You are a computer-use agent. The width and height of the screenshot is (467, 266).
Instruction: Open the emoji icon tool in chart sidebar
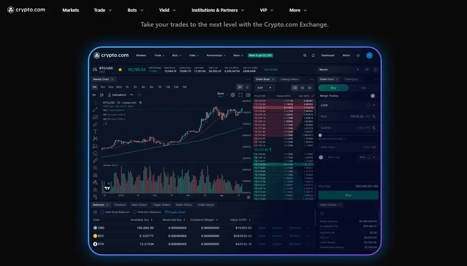[x=95, y=153]
